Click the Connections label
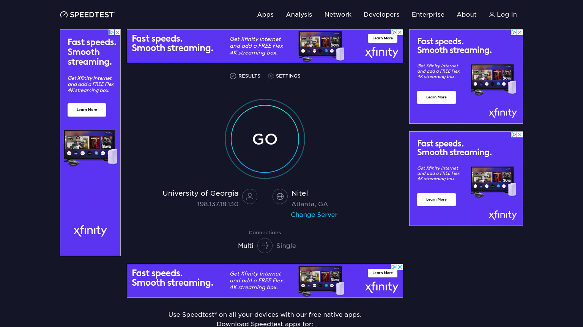Viewport: 583px width, 327px height. 265,232
